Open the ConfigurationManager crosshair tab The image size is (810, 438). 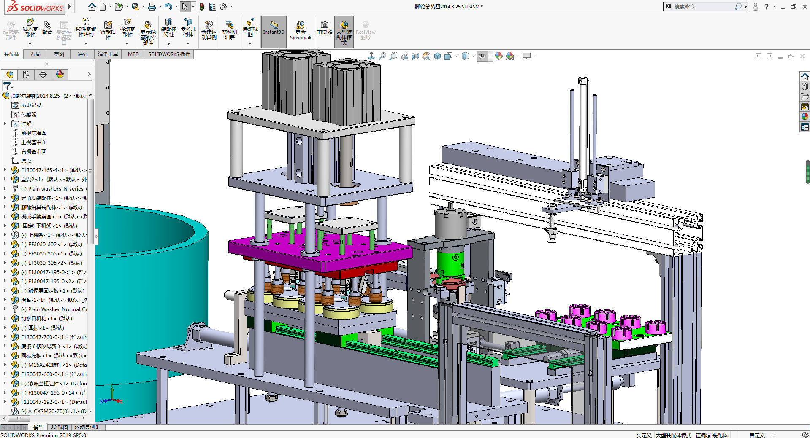pyautogui.click(x=43, y=75)
